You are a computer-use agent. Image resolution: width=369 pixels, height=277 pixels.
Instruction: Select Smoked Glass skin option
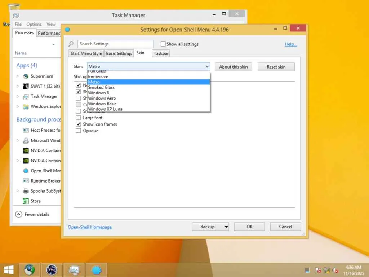(x=148, y=87)
